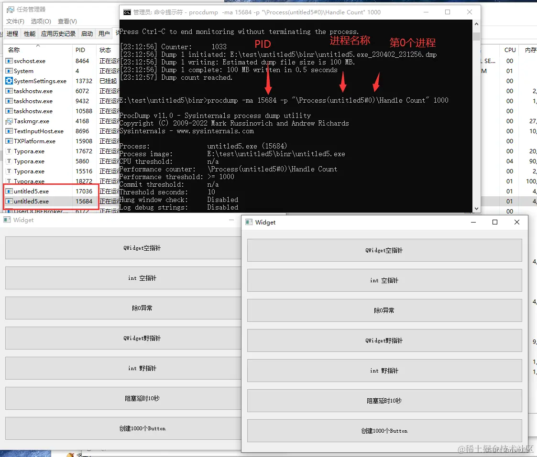The height and width of the screenshot is (457, 537).
Task: Click the command prompt window icon
Action: pyautogui.click(x=127, y=12)
